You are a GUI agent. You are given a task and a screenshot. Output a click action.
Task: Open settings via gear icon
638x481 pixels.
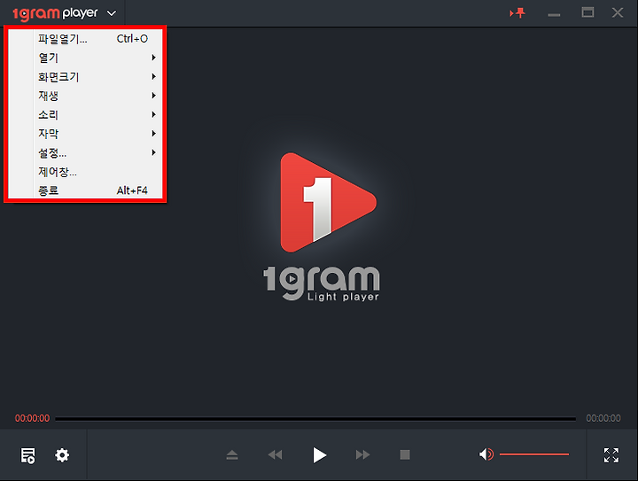click(62, 455)
